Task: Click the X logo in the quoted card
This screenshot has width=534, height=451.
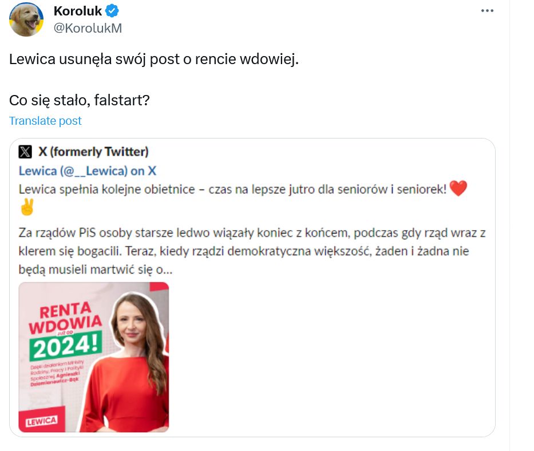Action: [x=25, y=151]
